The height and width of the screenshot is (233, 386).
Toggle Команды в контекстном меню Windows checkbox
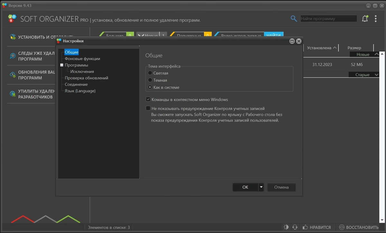click(x=148, y=99)
